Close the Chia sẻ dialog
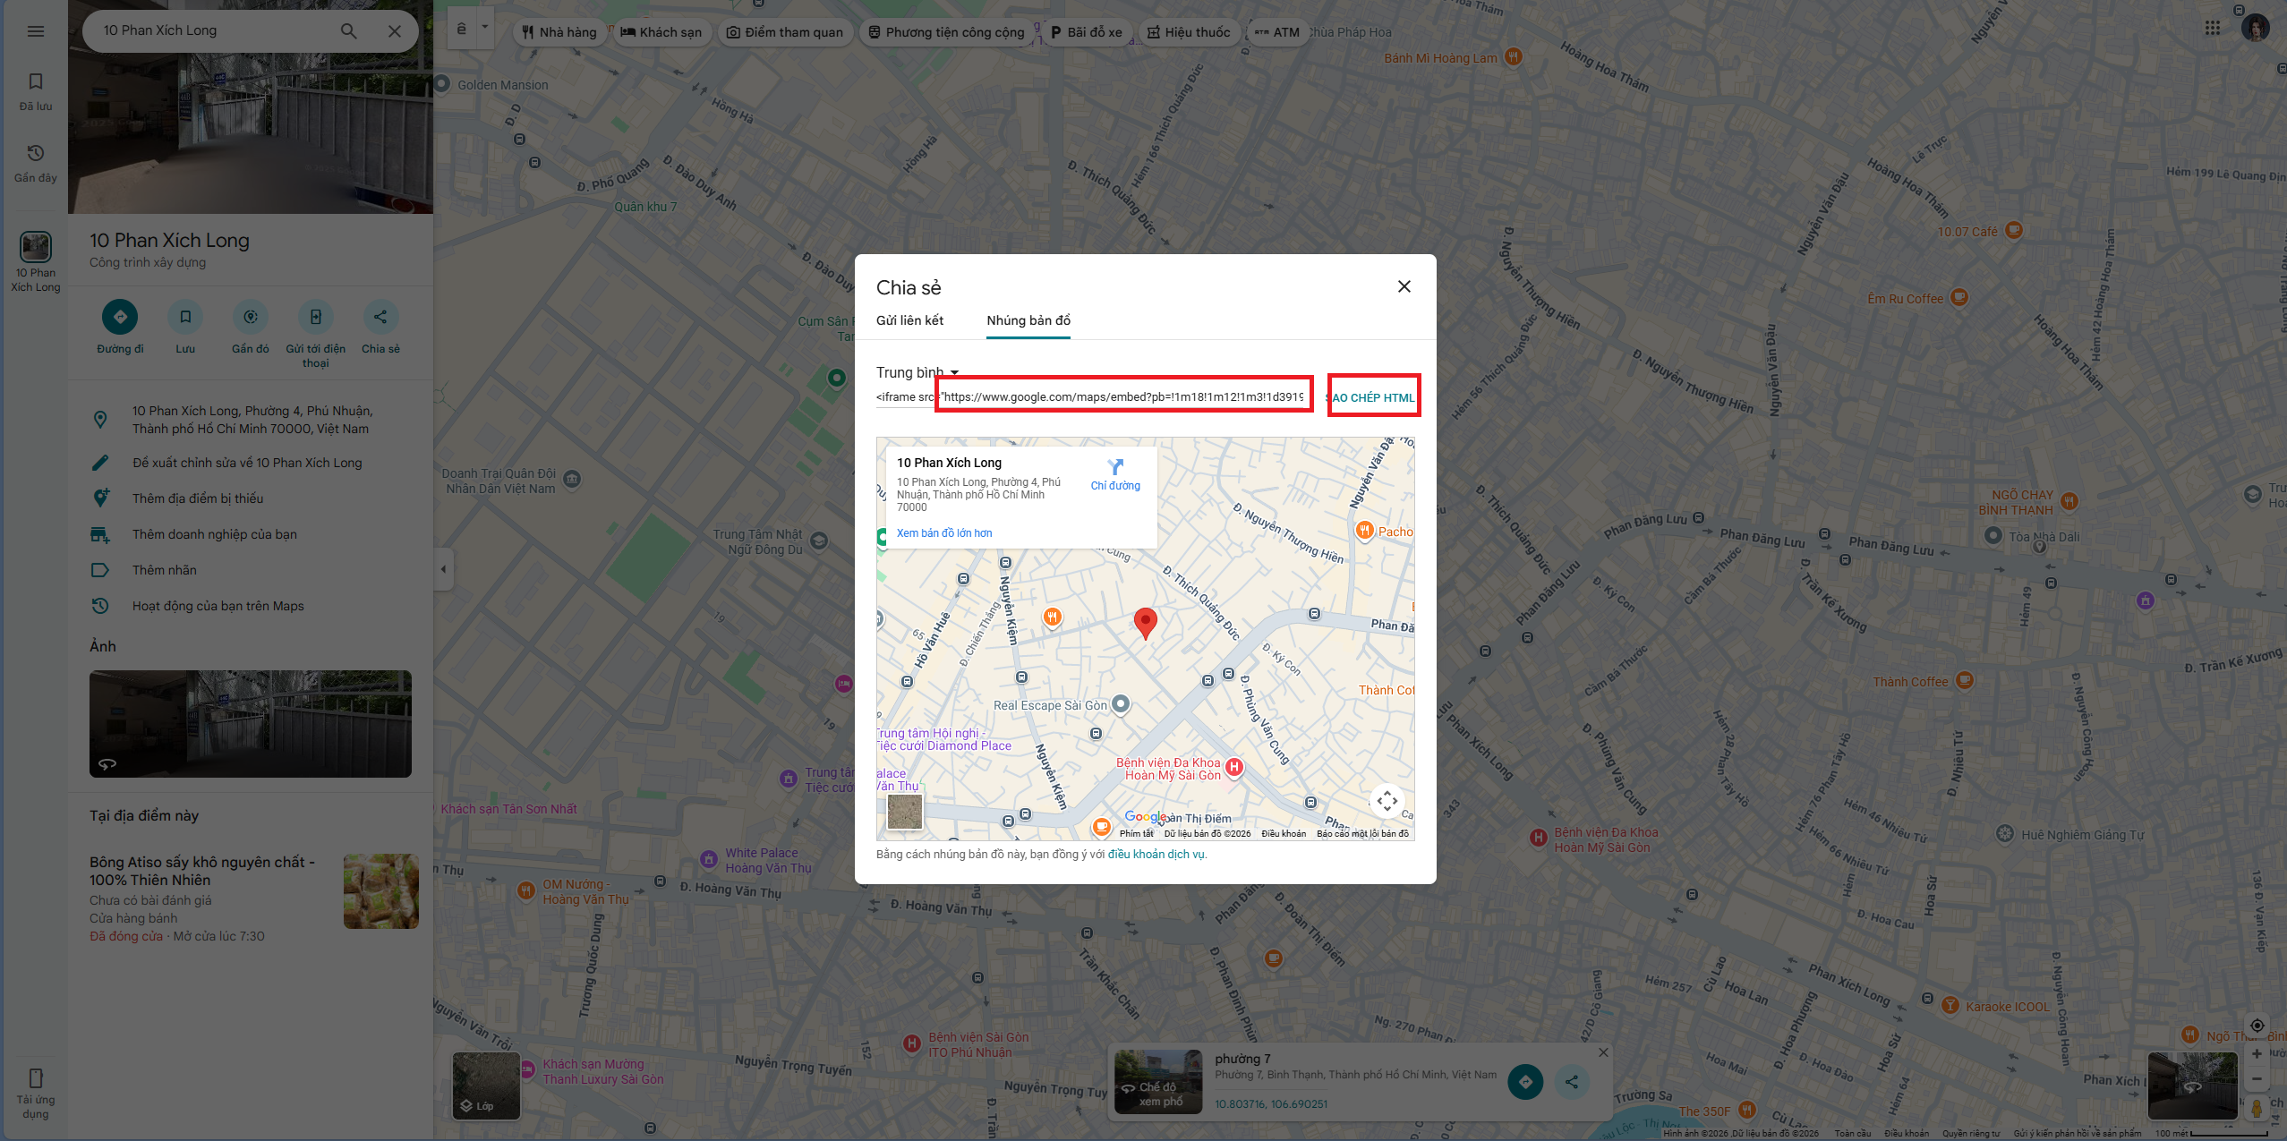2287x1141 pixels. click(1404, 286)
